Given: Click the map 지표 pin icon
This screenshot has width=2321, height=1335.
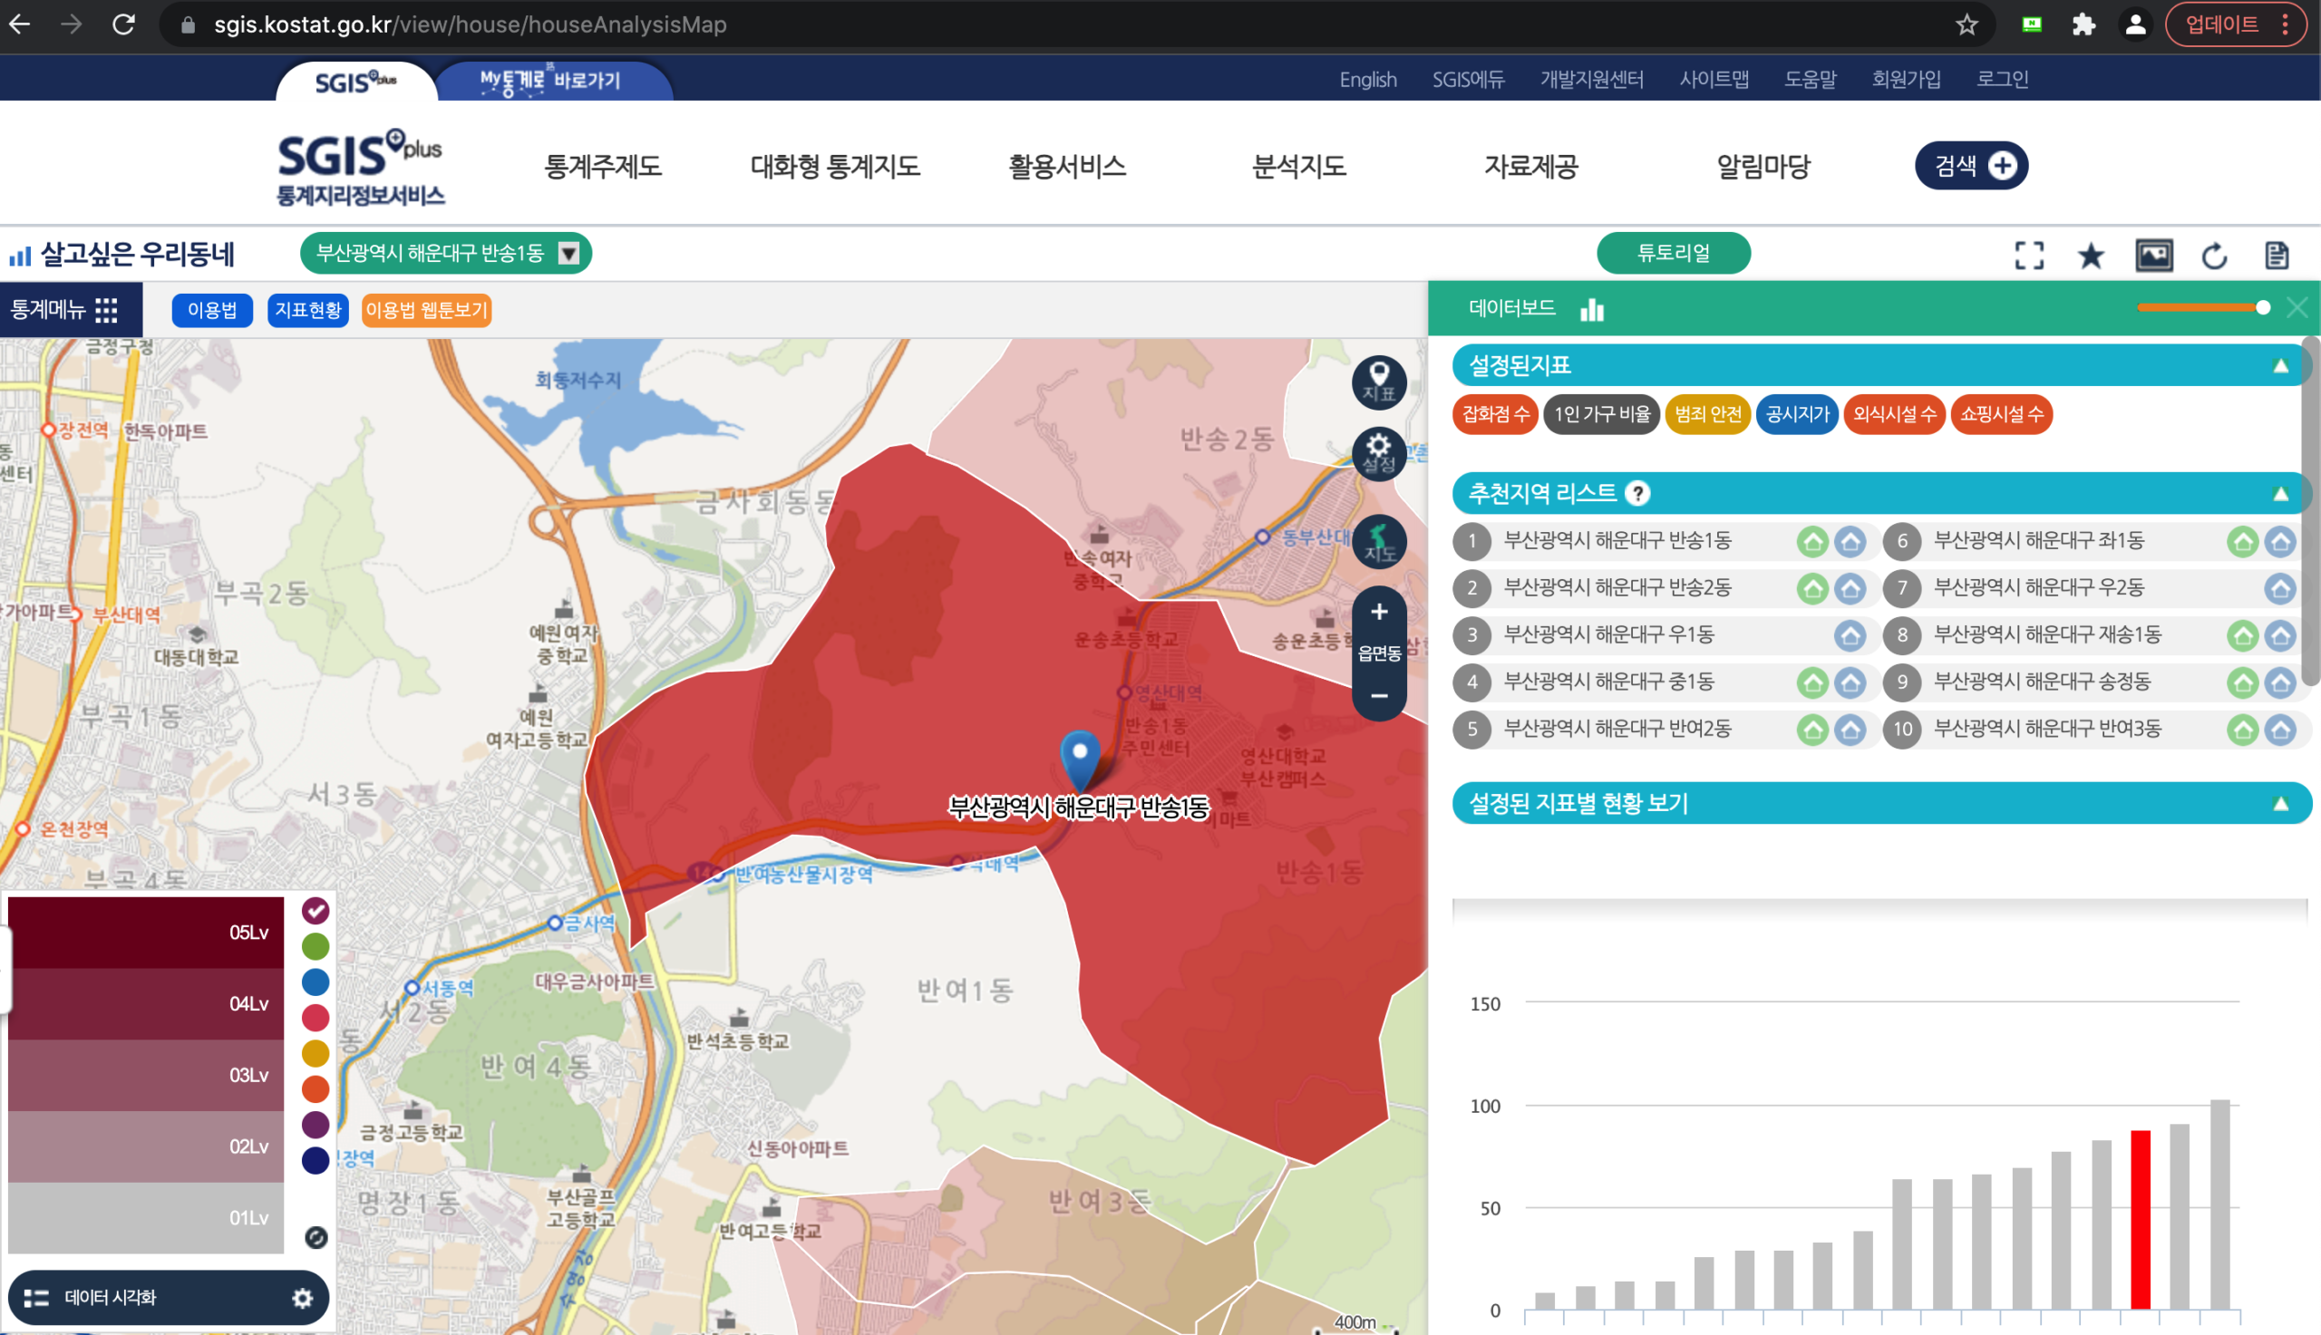Looking at the screenshot, I should [1378, 382].
